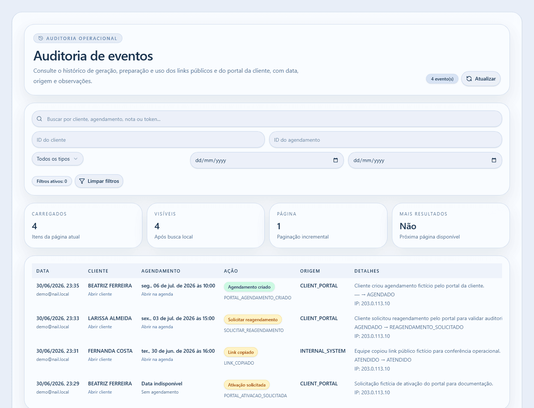
Task: Click the funnel icon on Limpar filtros
Action: tap(82, 181)
